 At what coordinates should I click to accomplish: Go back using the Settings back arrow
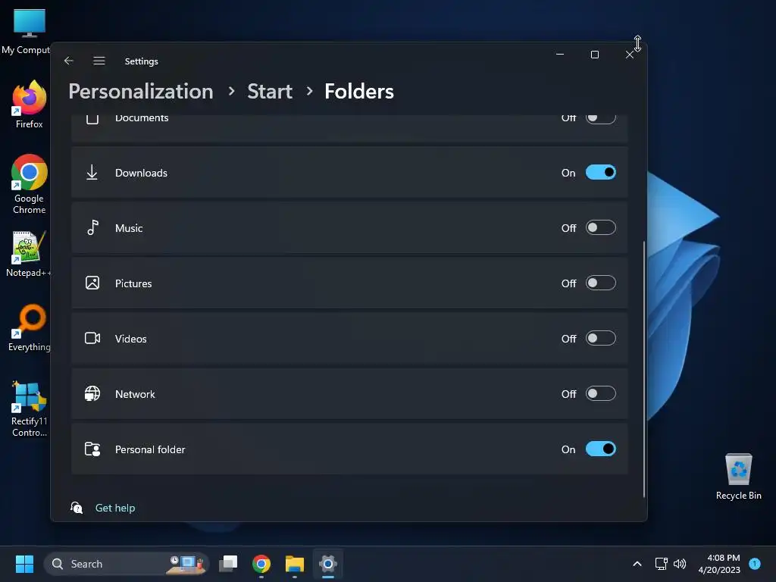click(69, 61)
